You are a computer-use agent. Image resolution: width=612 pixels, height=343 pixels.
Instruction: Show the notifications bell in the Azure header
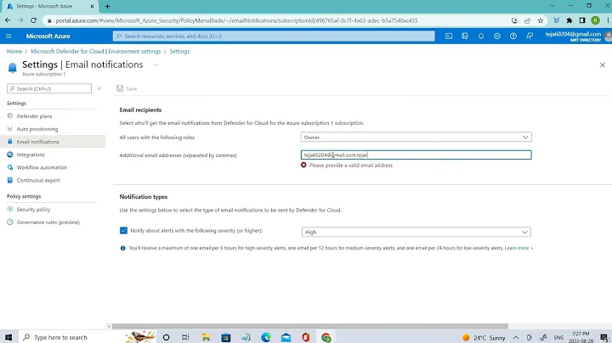coord(481,36)
